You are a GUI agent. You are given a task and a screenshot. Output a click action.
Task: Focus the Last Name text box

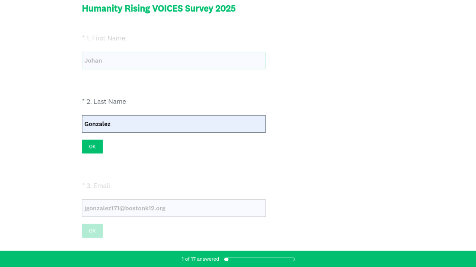[174, 124]
